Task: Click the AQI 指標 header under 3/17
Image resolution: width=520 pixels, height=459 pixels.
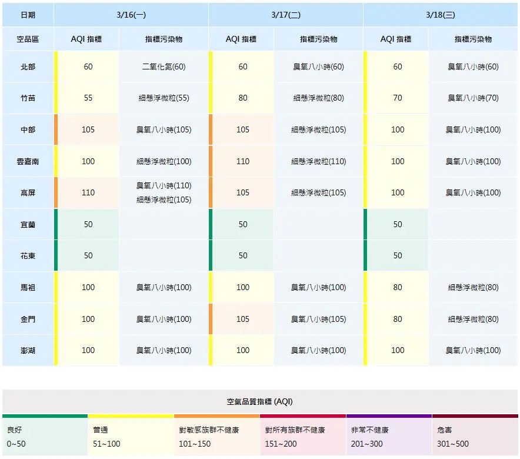Action: (242, 39)
